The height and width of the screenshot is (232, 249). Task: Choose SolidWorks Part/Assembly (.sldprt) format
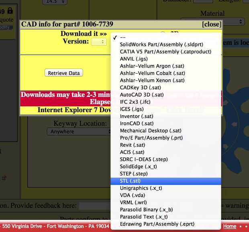(x=165, y=44)
